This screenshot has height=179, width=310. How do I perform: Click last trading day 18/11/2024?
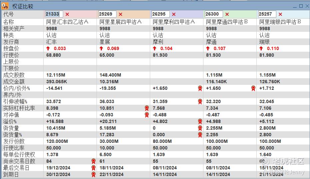(x=112, y=168)
